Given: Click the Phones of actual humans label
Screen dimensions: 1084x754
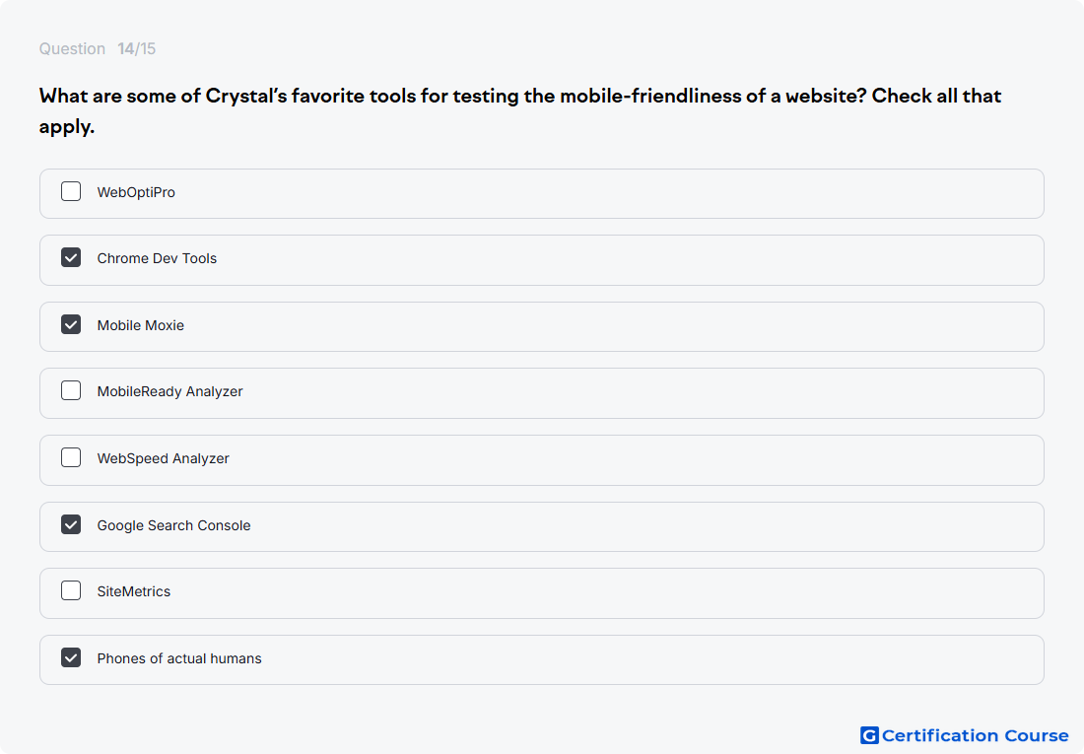Looking at the screenshot, I should [179, 658].
